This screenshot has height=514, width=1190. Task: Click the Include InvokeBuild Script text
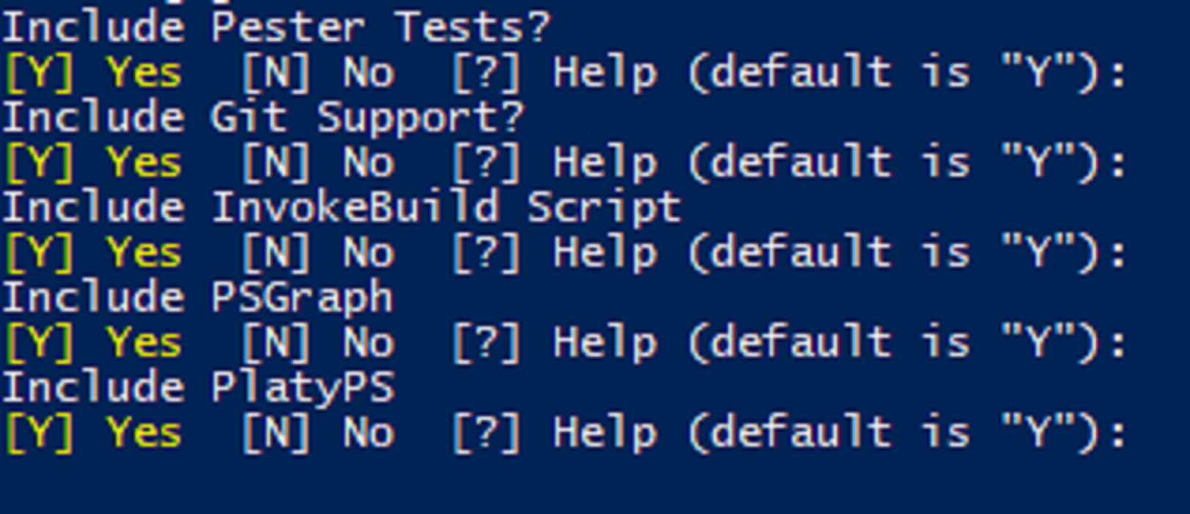(x=342, y=208)
